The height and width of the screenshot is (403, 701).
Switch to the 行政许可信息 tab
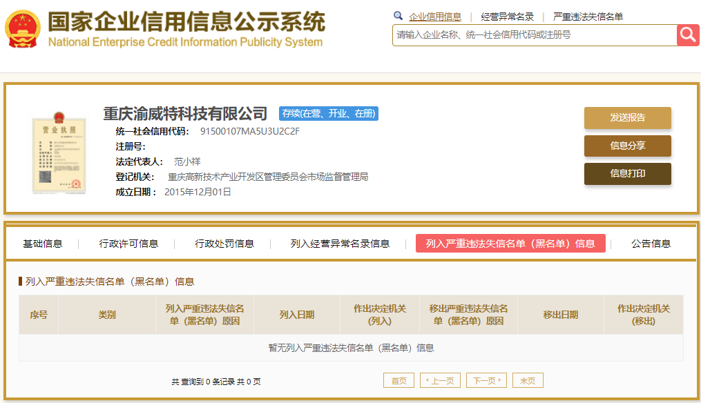point(128,244)
